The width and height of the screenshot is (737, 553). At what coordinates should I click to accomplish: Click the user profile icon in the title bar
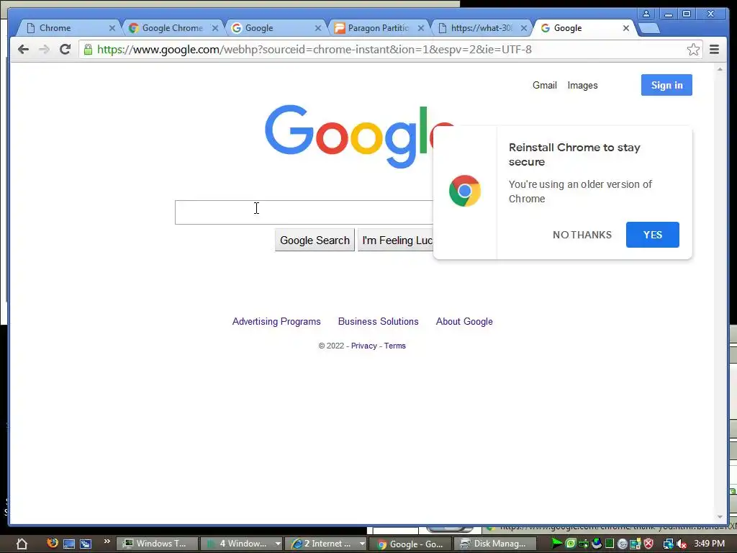646,14
